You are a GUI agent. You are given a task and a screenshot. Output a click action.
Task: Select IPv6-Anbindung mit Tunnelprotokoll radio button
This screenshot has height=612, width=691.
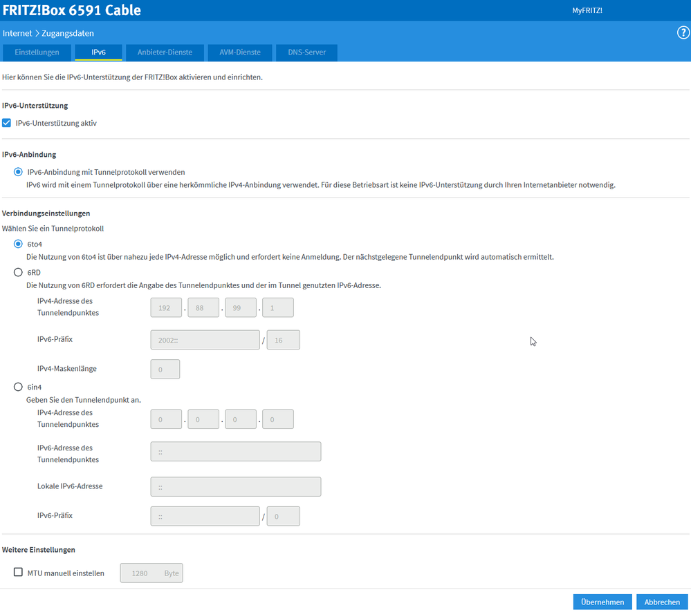coord(18,172)
